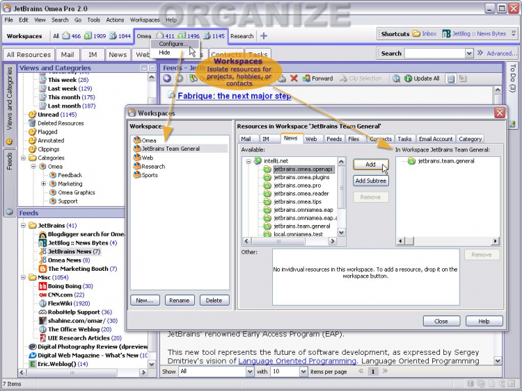Collapse the JetBrains feeds folder
Viewport: 522px width, 391px height.
(23, 226)
